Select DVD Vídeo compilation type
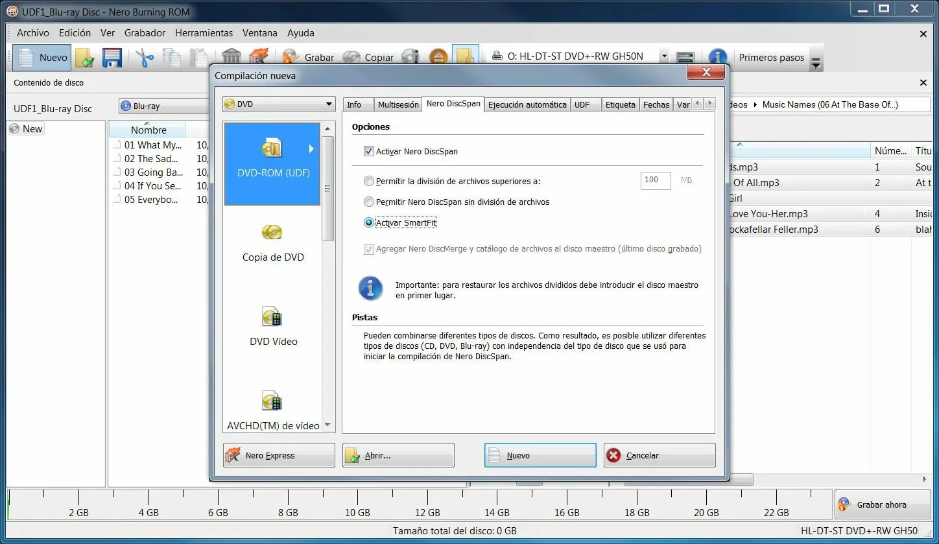This screenshot has width=939, height=544. (272, 327)
